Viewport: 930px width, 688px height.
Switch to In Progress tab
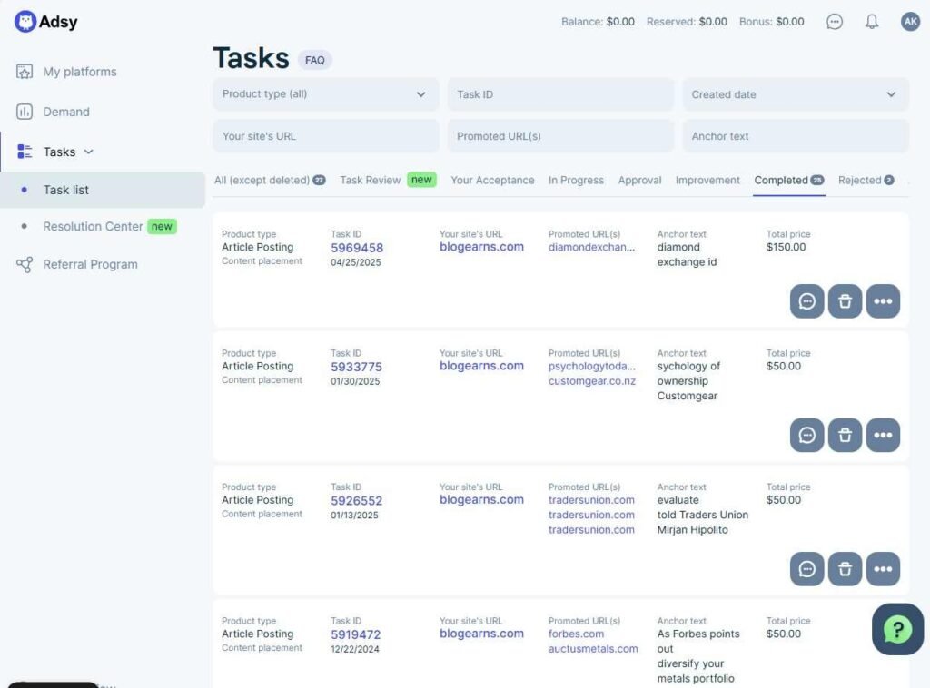pyautogui.click(x=576, y=180)
